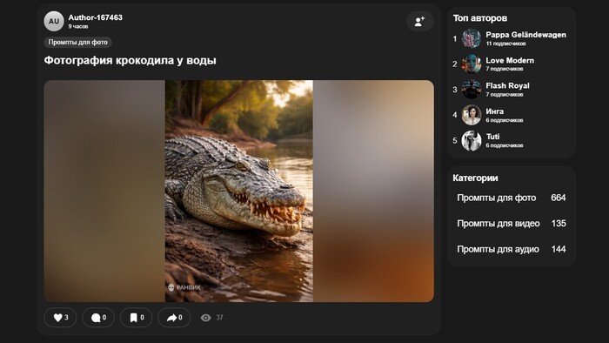Open Author-167463 profile name
Viewport: 609px width, 343px height.
(x=95, y=17)
